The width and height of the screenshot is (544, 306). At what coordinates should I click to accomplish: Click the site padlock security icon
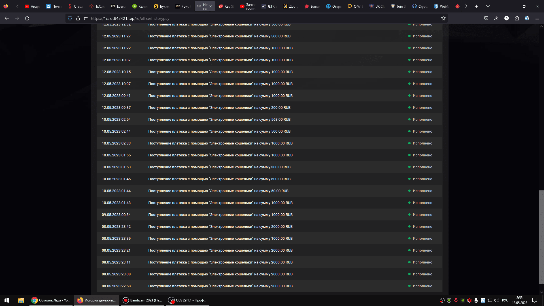pos(78,18)
